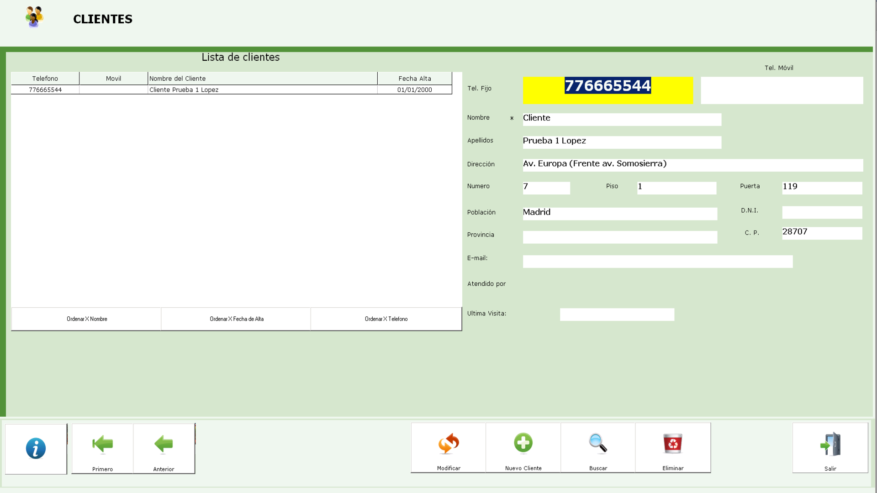
Task: Click the E-mail input field
Action: coord(657,261)
